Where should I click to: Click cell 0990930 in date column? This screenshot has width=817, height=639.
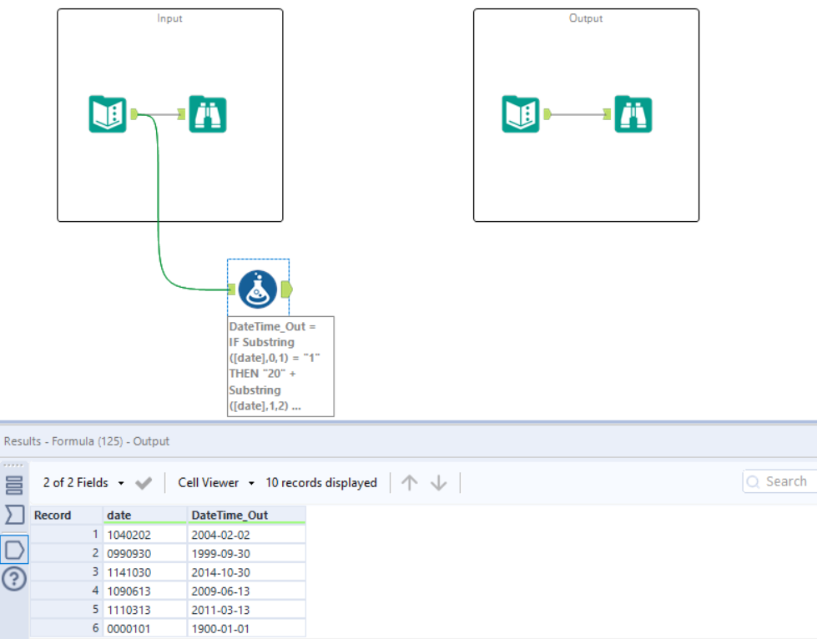click(145, 554)
